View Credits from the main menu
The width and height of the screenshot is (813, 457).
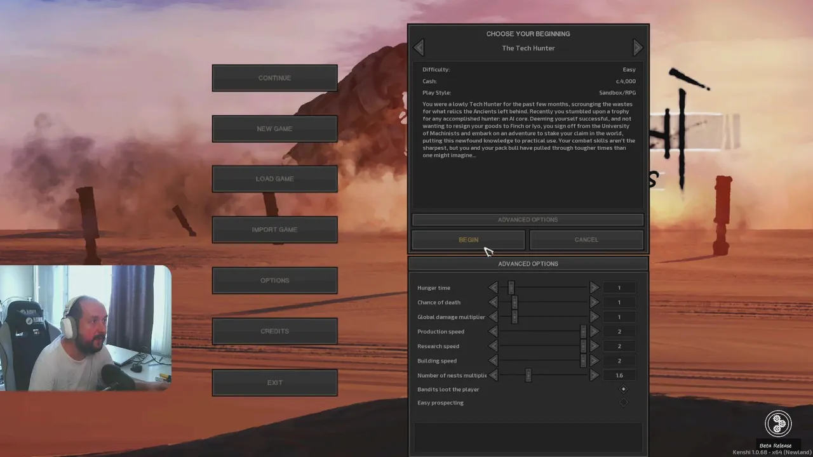pyautogui.click(x=274, y=331)
